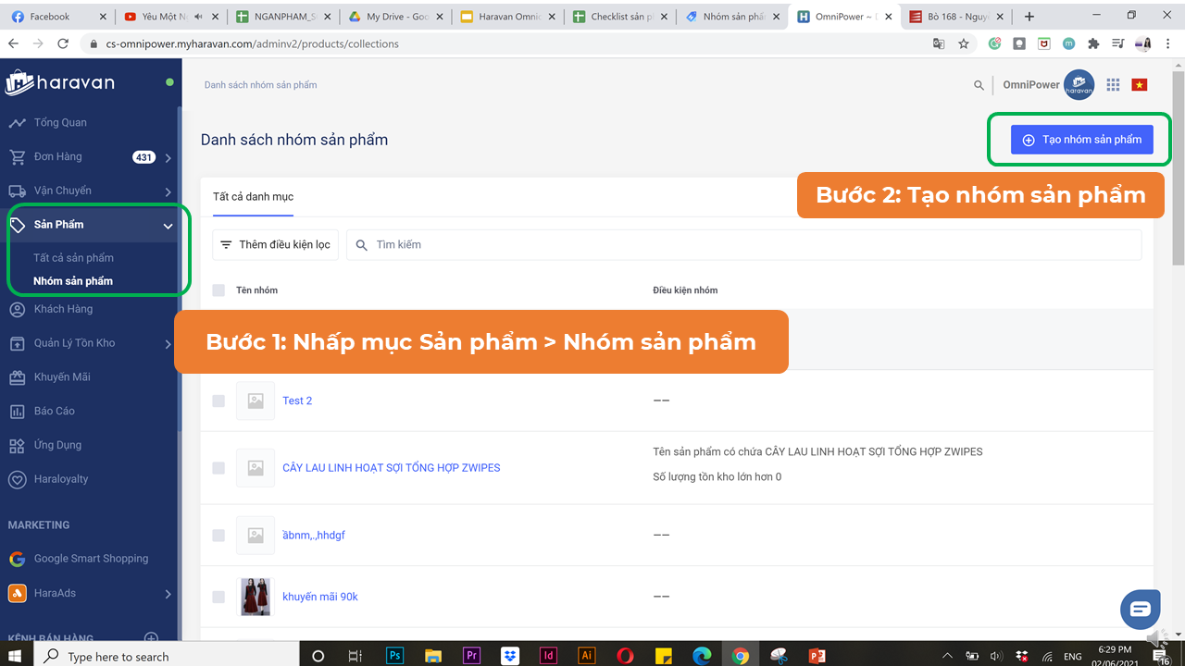The height and width of the screenshot is (666, 1185).
Task: Click the Báo Cáo chart icon
Action: click(x=17, y=412)
